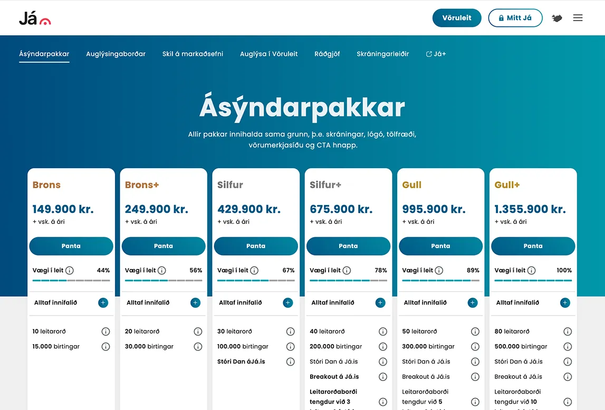
Task: Show info for 500.000 birtingar
Action: 568,346
